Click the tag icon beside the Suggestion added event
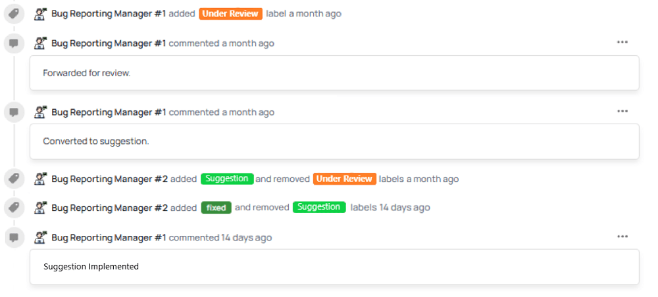Viewport: 658px width, 297px height. [x=14, y=179]
